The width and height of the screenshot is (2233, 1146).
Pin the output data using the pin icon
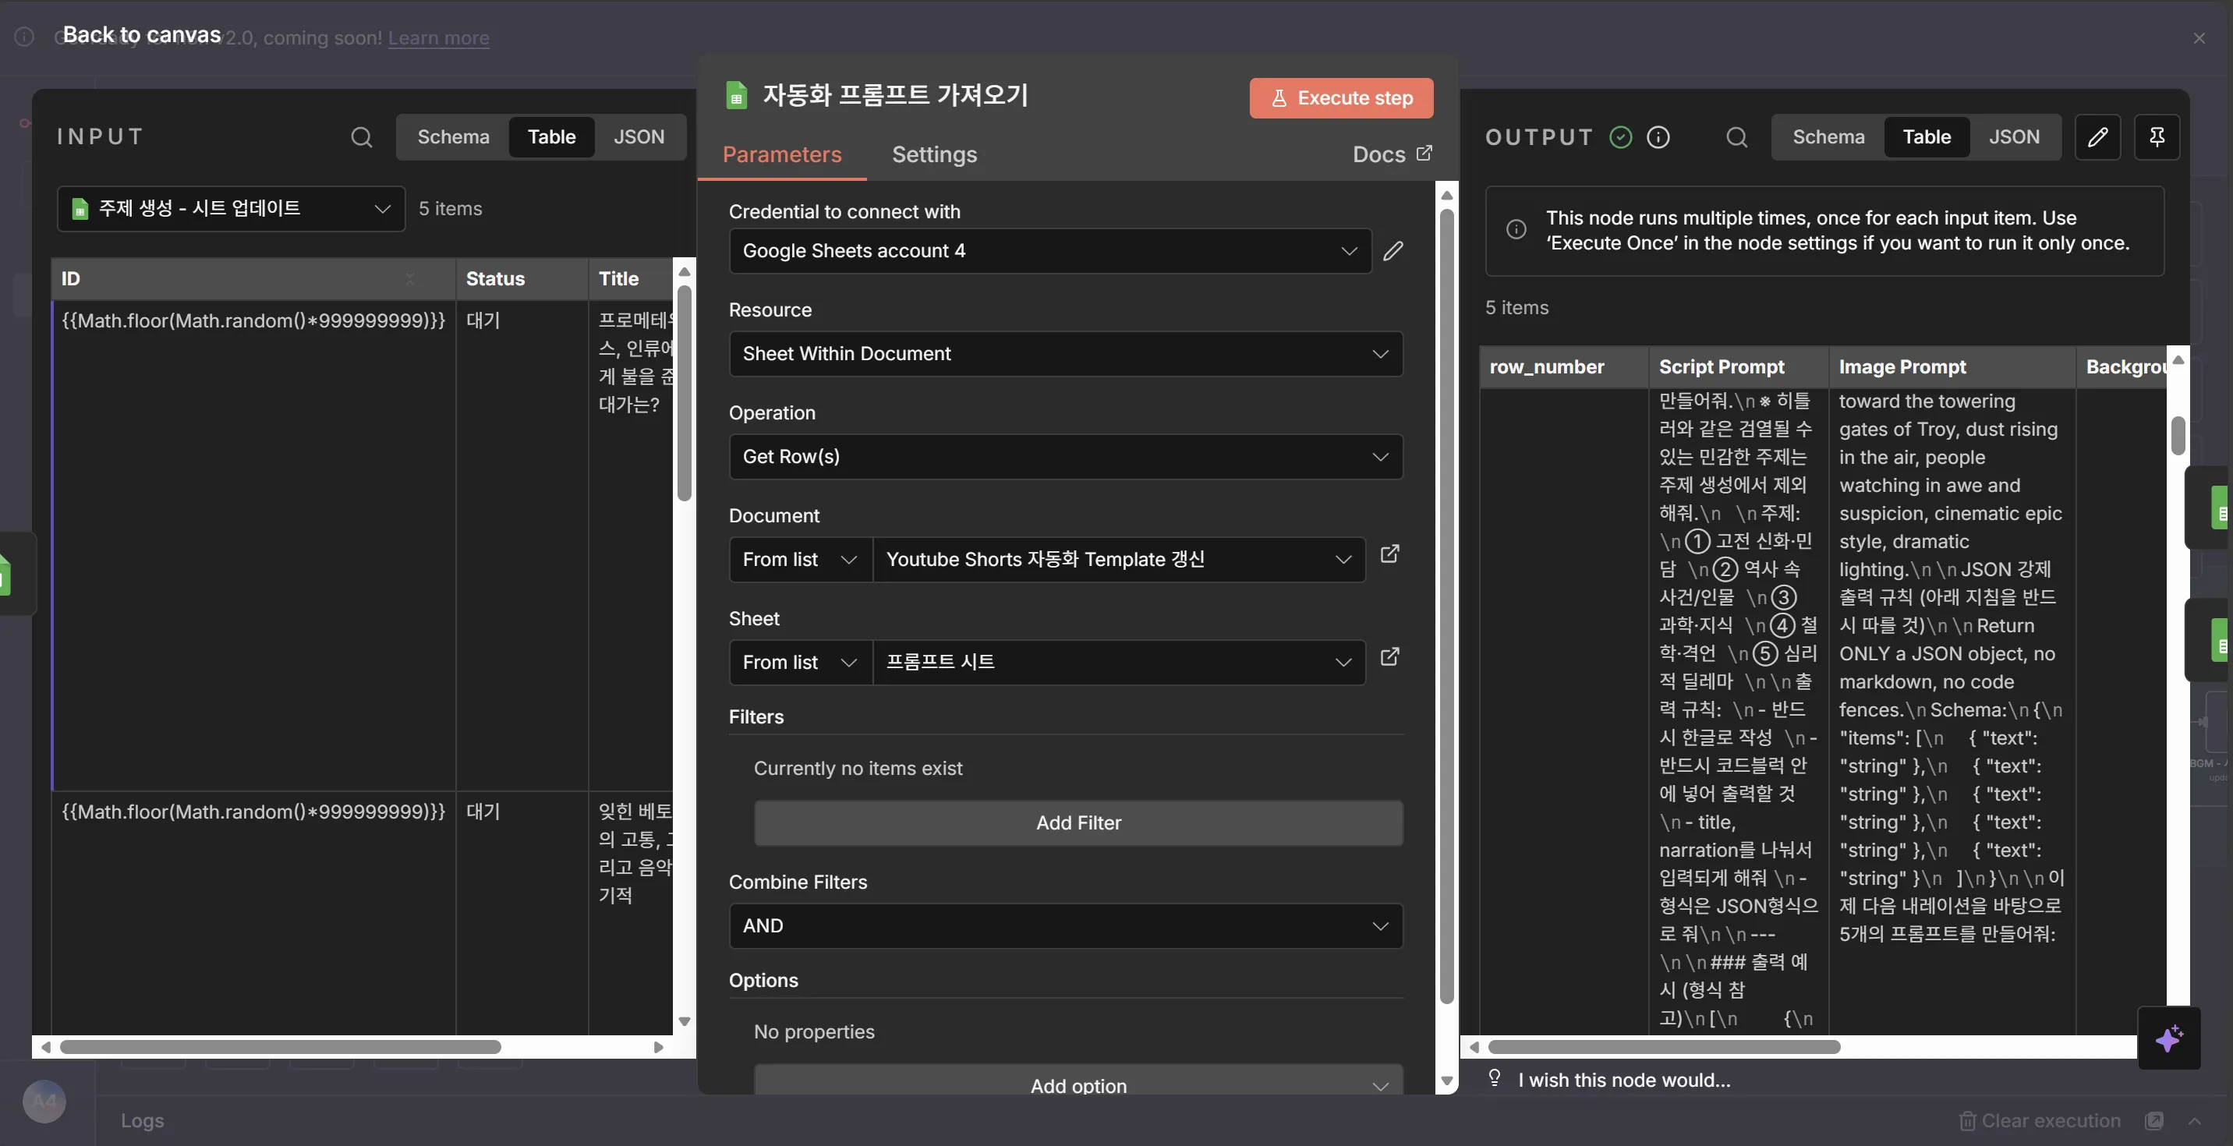[2157, 137]
